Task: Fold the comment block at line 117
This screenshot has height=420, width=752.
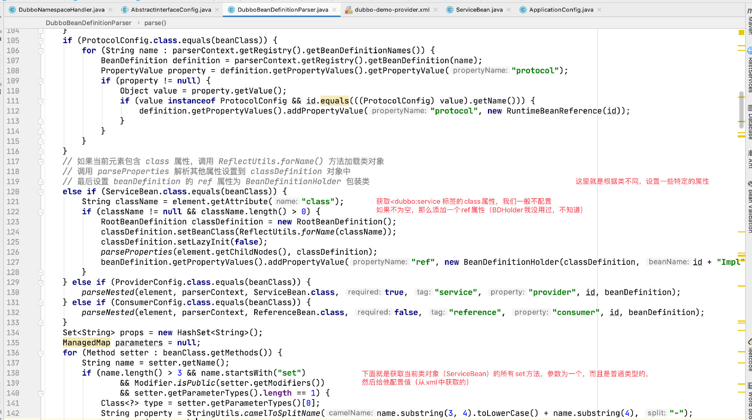Action: click(x=41, y=161)
